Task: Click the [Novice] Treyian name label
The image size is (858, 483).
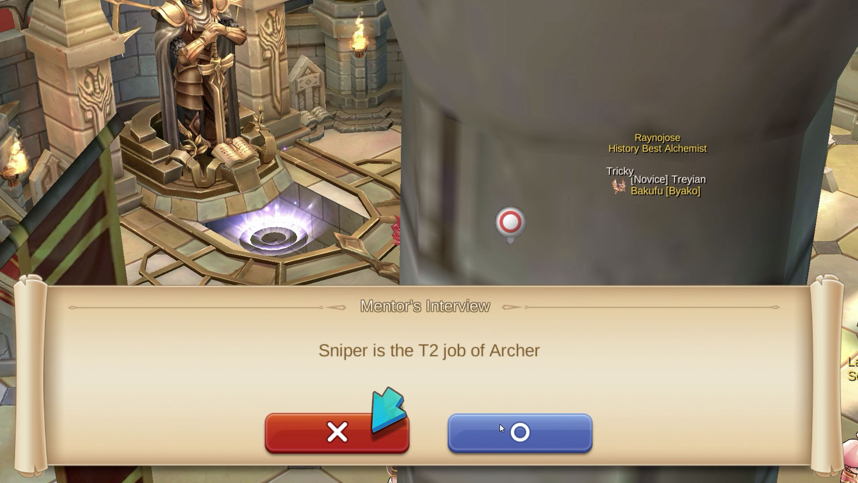Action: [x=668, y=179]
